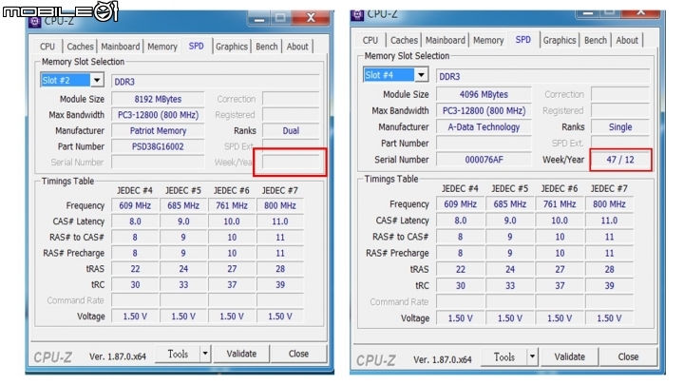
Task: Click PC3-12800 bandwidth in left window
Action: tap(158, 115)
